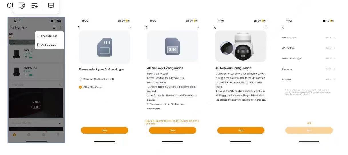Click the convert/forward list icon in floating toolbar

(x=35, y=6)
